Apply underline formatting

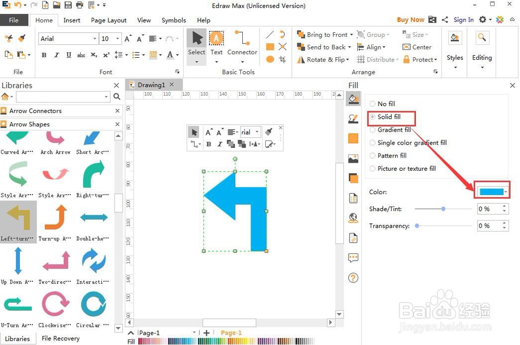pos(69,55)
